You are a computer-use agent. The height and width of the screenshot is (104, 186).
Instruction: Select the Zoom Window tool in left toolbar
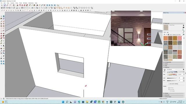tap(4, 51)
